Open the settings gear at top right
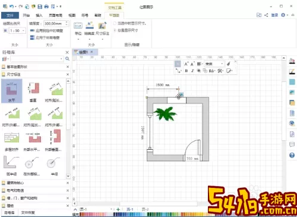This screenshot has height=217, width=297. (x=283, y=15)
